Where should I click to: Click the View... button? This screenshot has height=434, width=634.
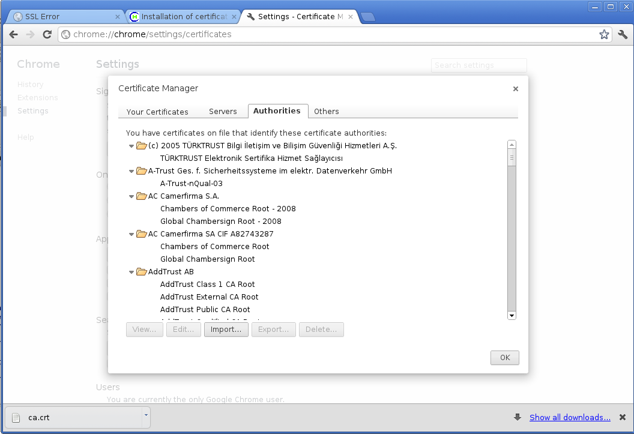click(144, 330)
